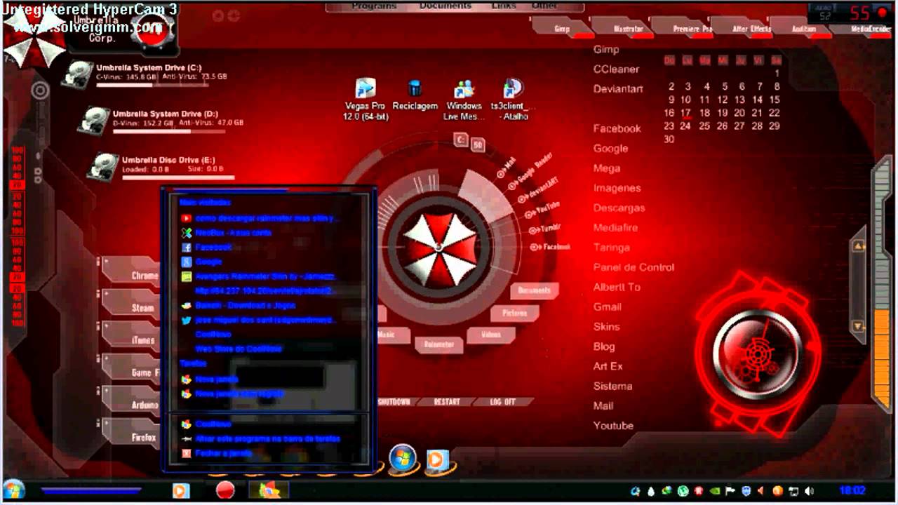Open the Panel de Control link

point(634,267)
